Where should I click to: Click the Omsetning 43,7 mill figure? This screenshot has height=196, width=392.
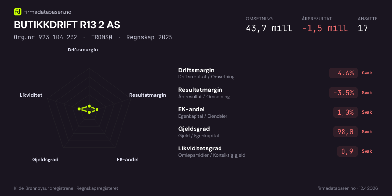click(269, 28)
